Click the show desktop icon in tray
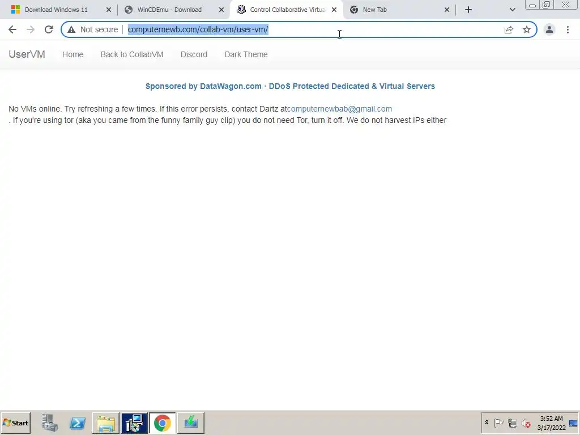Viewport: 580px width, 435px height. tap(573, 423)
